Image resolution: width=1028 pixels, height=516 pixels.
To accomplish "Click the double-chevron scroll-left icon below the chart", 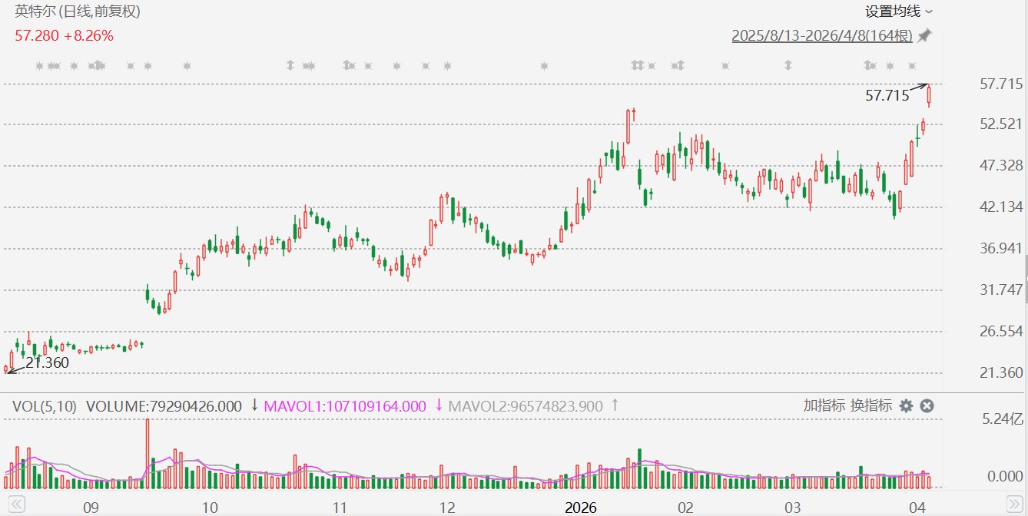I will [x=17, y=504].
